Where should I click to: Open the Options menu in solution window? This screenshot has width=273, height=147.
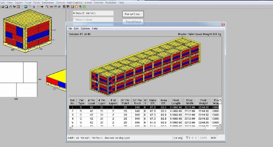85,28
